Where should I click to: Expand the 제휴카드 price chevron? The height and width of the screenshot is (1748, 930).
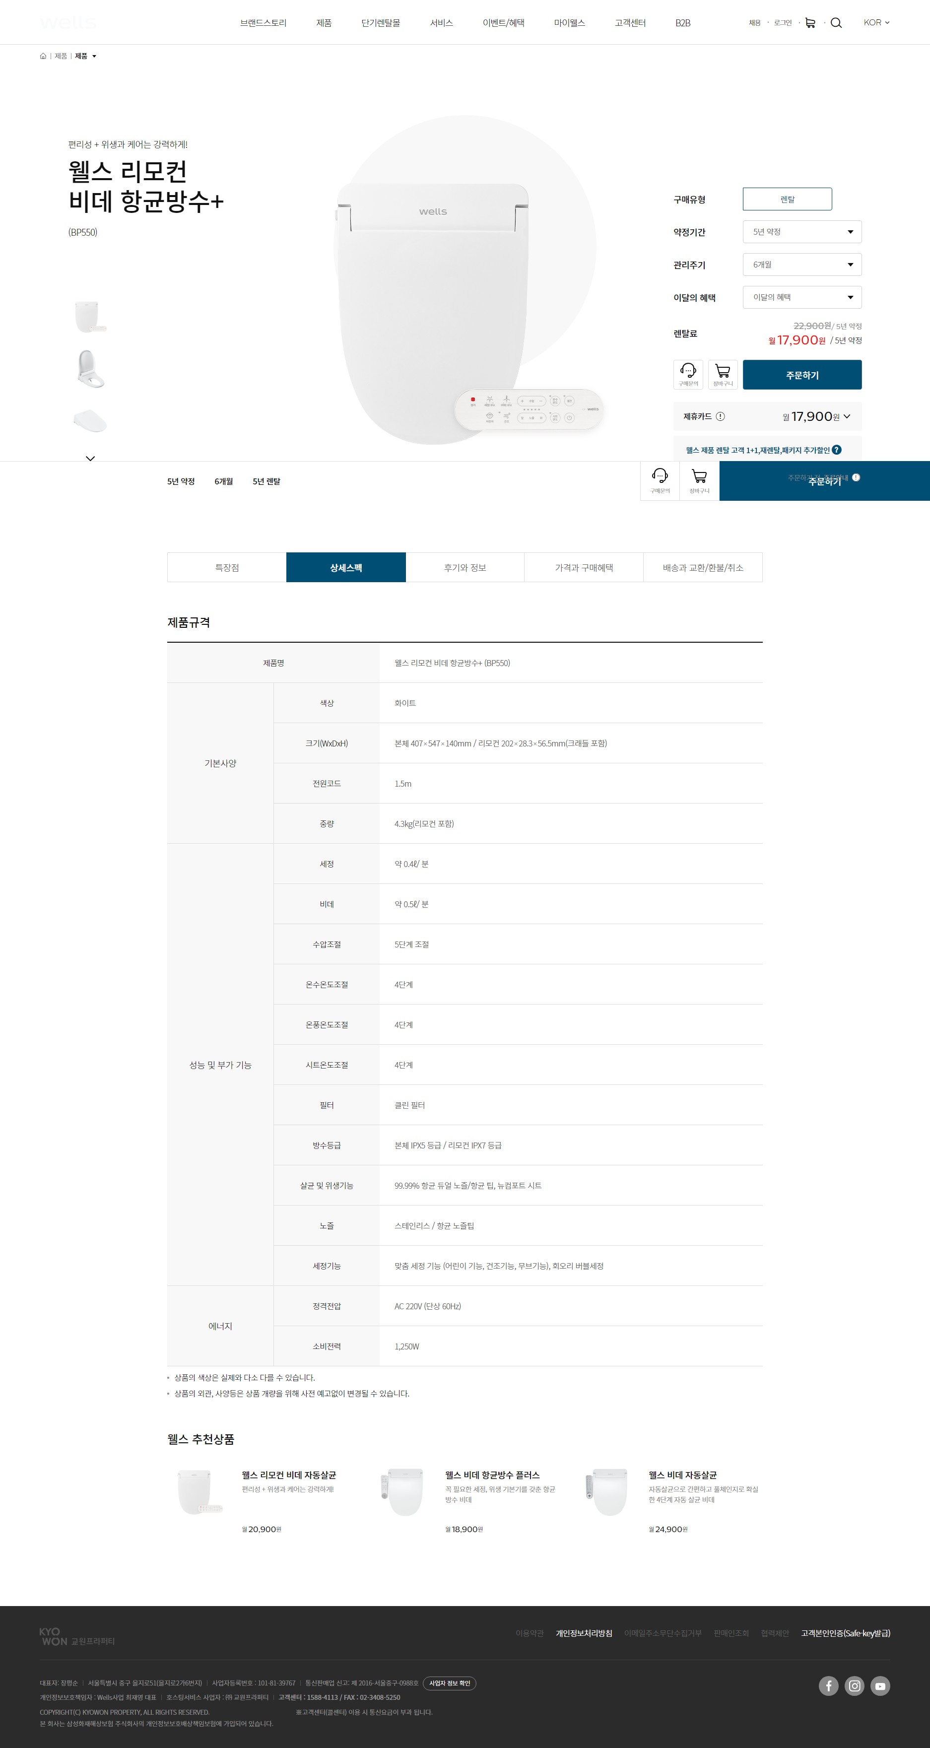(847, 416)
